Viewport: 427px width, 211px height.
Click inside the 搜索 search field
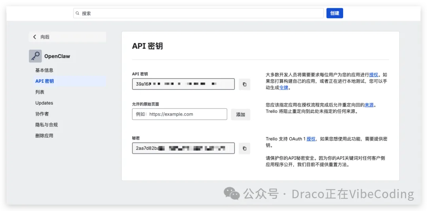point(202,13)
